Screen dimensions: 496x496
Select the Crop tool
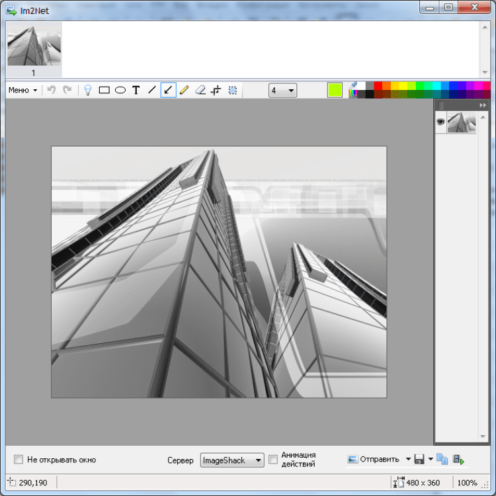[x=216, y=90]
